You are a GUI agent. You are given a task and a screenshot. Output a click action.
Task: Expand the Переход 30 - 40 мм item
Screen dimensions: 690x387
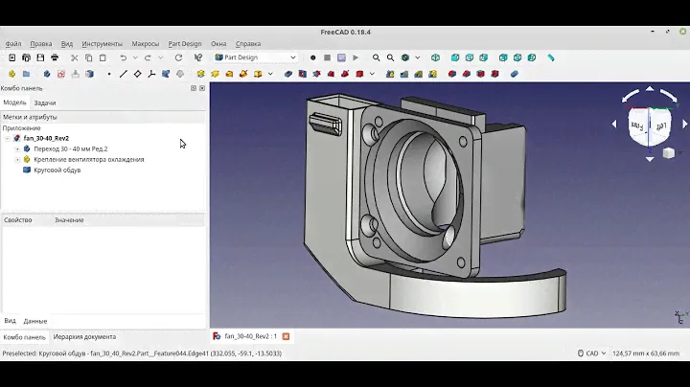(17, 148)
